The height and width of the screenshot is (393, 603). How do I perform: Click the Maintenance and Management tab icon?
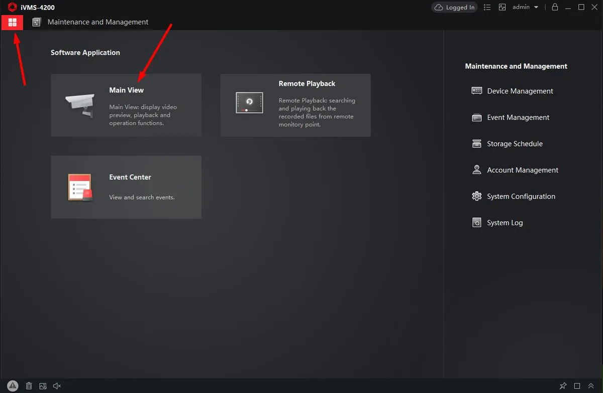click(x=36, y=22)
